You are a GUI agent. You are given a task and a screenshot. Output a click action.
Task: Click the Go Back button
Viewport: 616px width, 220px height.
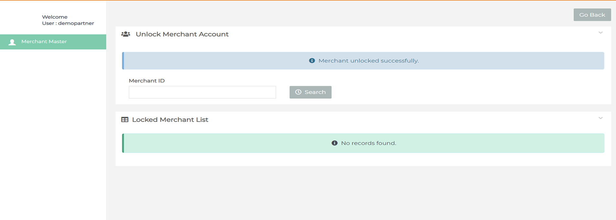point(592,15)
